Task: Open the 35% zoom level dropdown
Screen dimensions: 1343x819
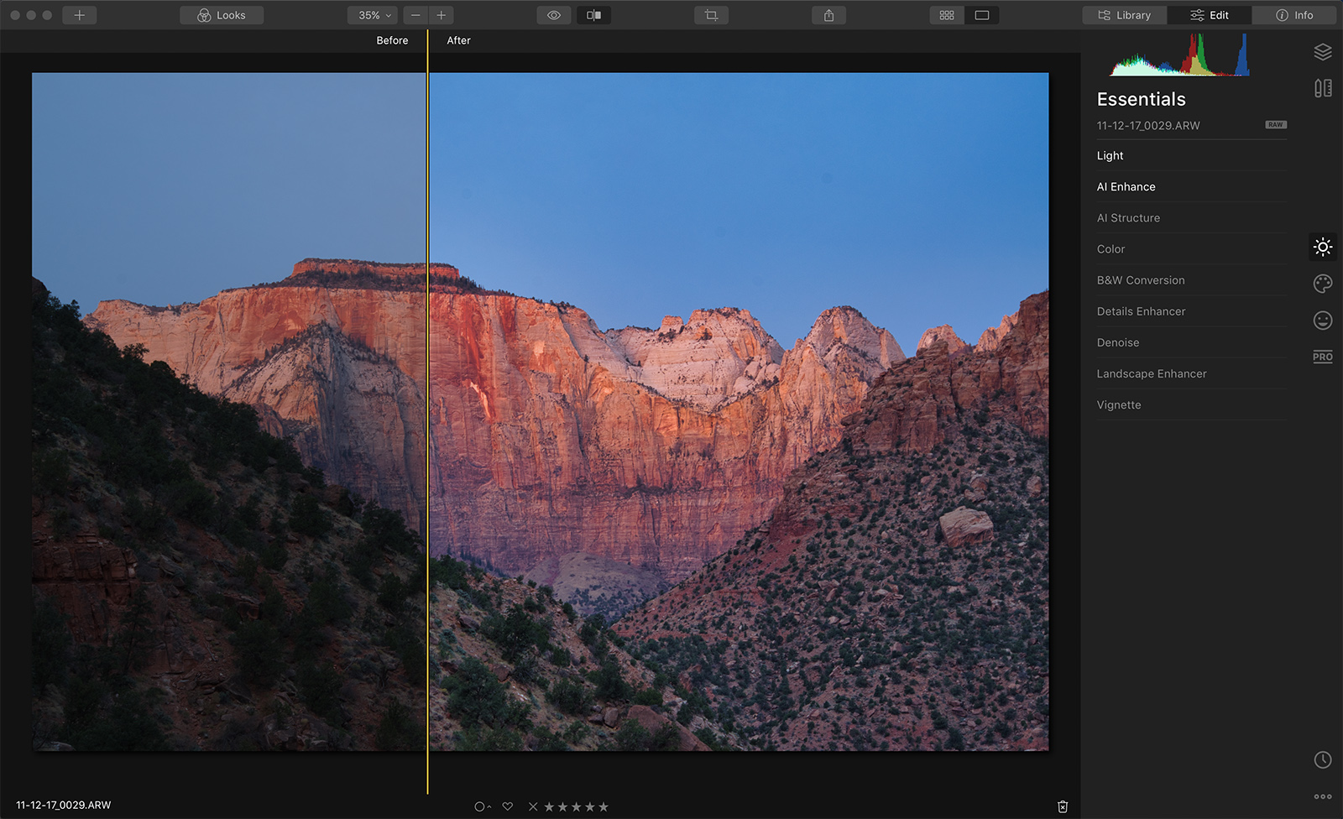Action: tap(374, 15)
